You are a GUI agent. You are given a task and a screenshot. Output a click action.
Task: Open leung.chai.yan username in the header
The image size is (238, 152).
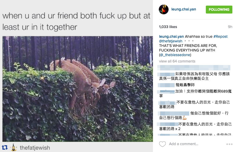click(x=184, y=9)
